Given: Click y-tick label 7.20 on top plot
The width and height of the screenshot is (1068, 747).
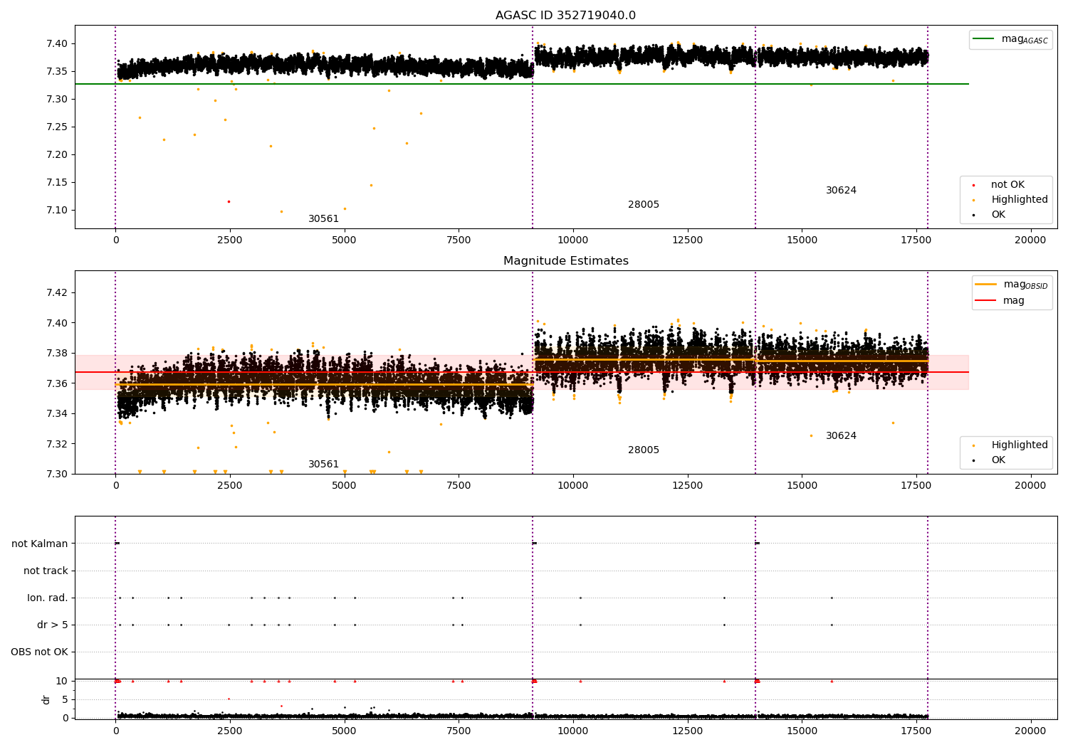Looking at the screenshot, I should (57, 154).
